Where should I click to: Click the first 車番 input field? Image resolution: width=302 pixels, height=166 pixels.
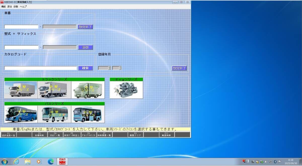pos(21,27)
